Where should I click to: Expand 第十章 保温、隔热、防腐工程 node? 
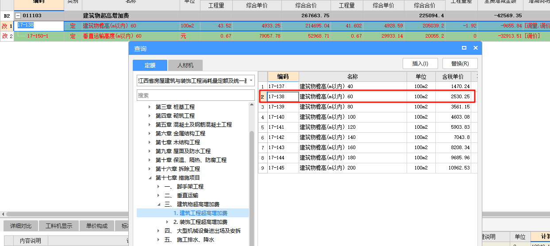click(150, 160)
